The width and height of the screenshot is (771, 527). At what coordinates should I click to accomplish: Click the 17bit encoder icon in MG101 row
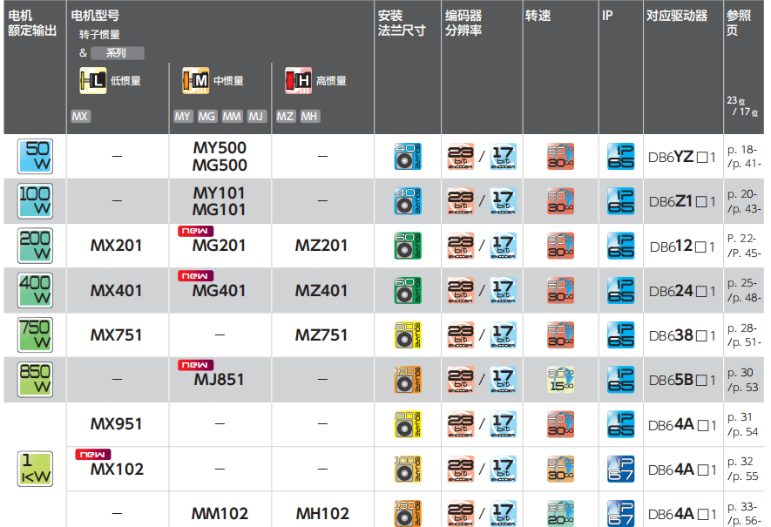(x=504, y=199)
